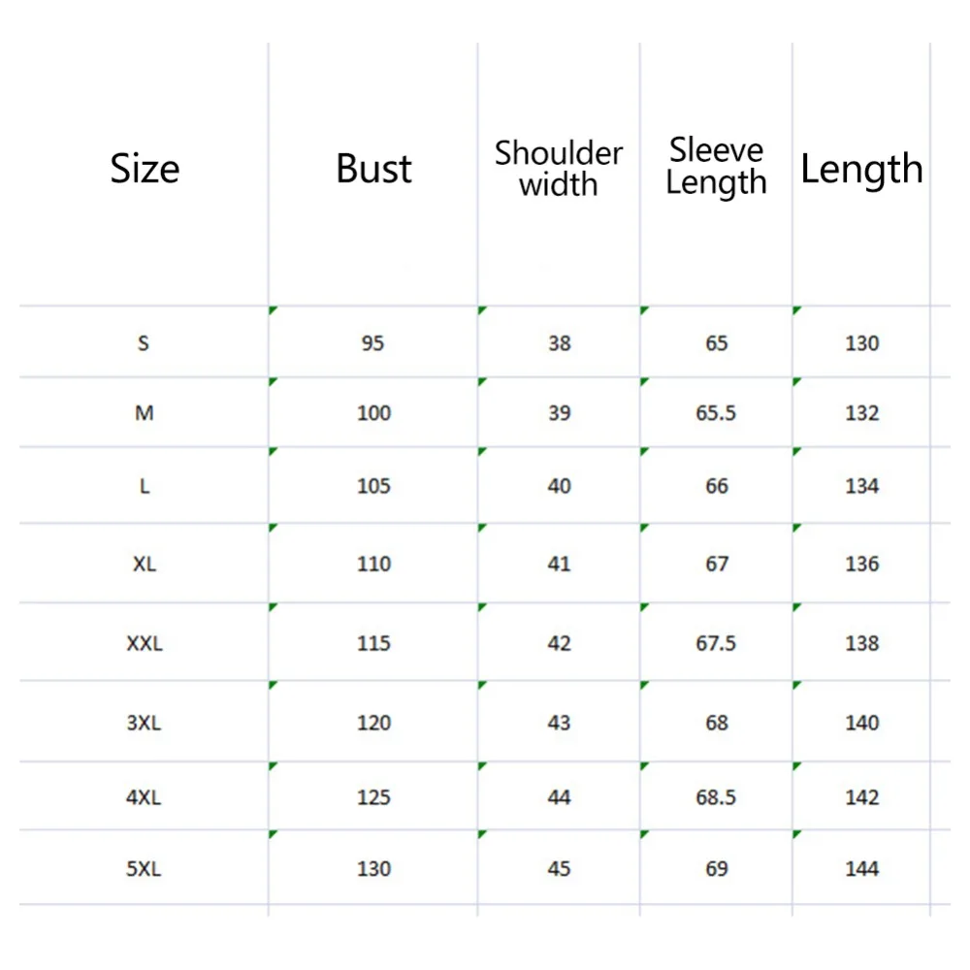Select the Shoulder width 44 cell

[559, 796]
